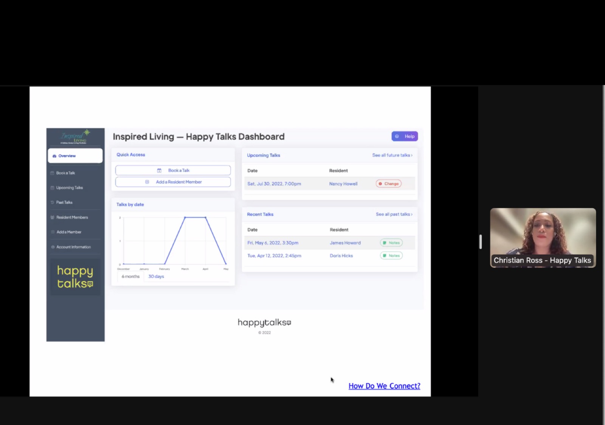Click the panel divider handle beside shared screen
Image resolution: width=605 pixels, height=425 pixels.
click(x=481, y=242)
